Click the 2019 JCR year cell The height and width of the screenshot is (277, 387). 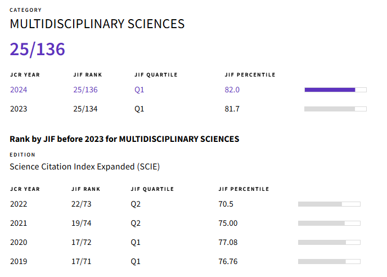(19, 261)
